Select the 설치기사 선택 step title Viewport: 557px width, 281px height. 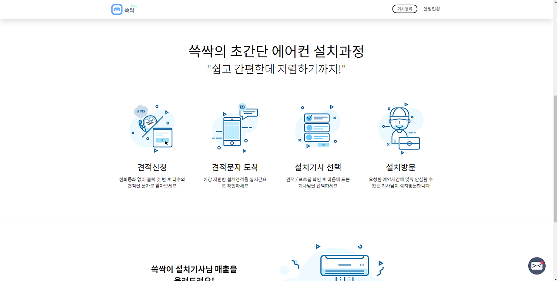(318, 167)
